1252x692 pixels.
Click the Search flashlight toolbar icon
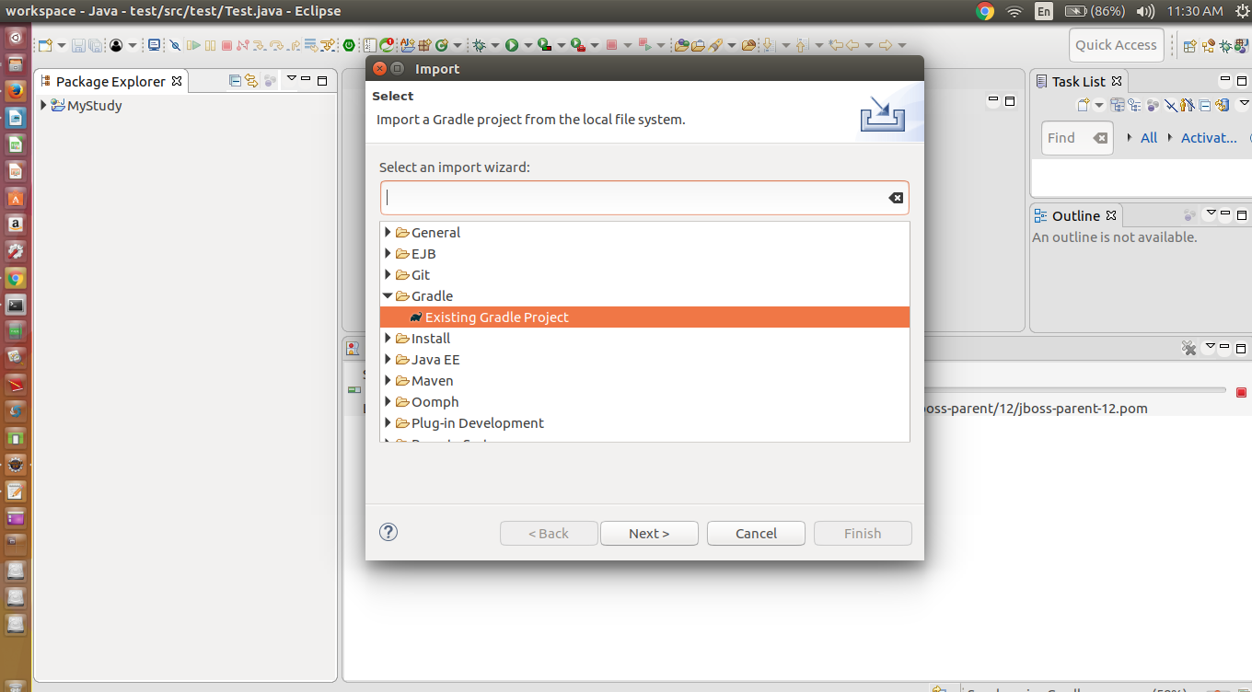click(715, 45)
